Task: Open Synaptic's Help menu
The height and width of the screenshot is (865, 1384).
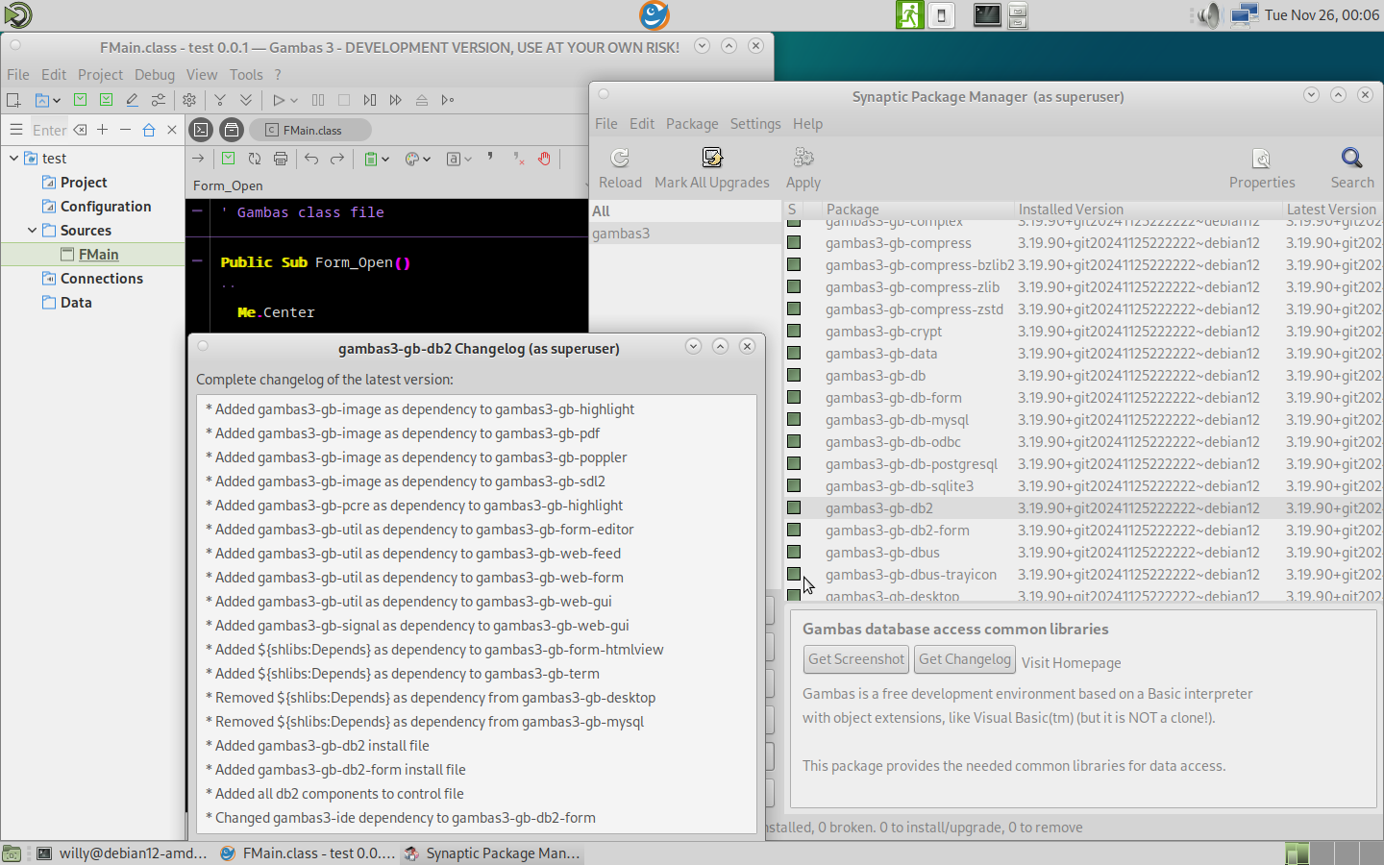Action: pyautogui.click(x=807, y=124)
